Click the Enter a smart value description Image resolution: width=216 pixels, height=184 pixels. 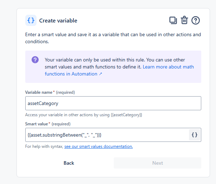[113, 38]
